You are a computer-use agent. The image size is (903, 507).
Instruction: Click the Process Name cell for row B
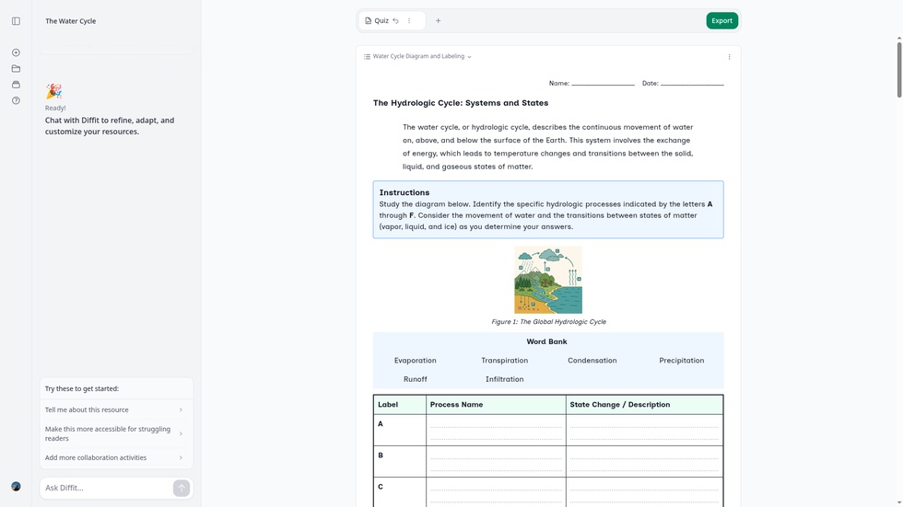pos(496,462)
